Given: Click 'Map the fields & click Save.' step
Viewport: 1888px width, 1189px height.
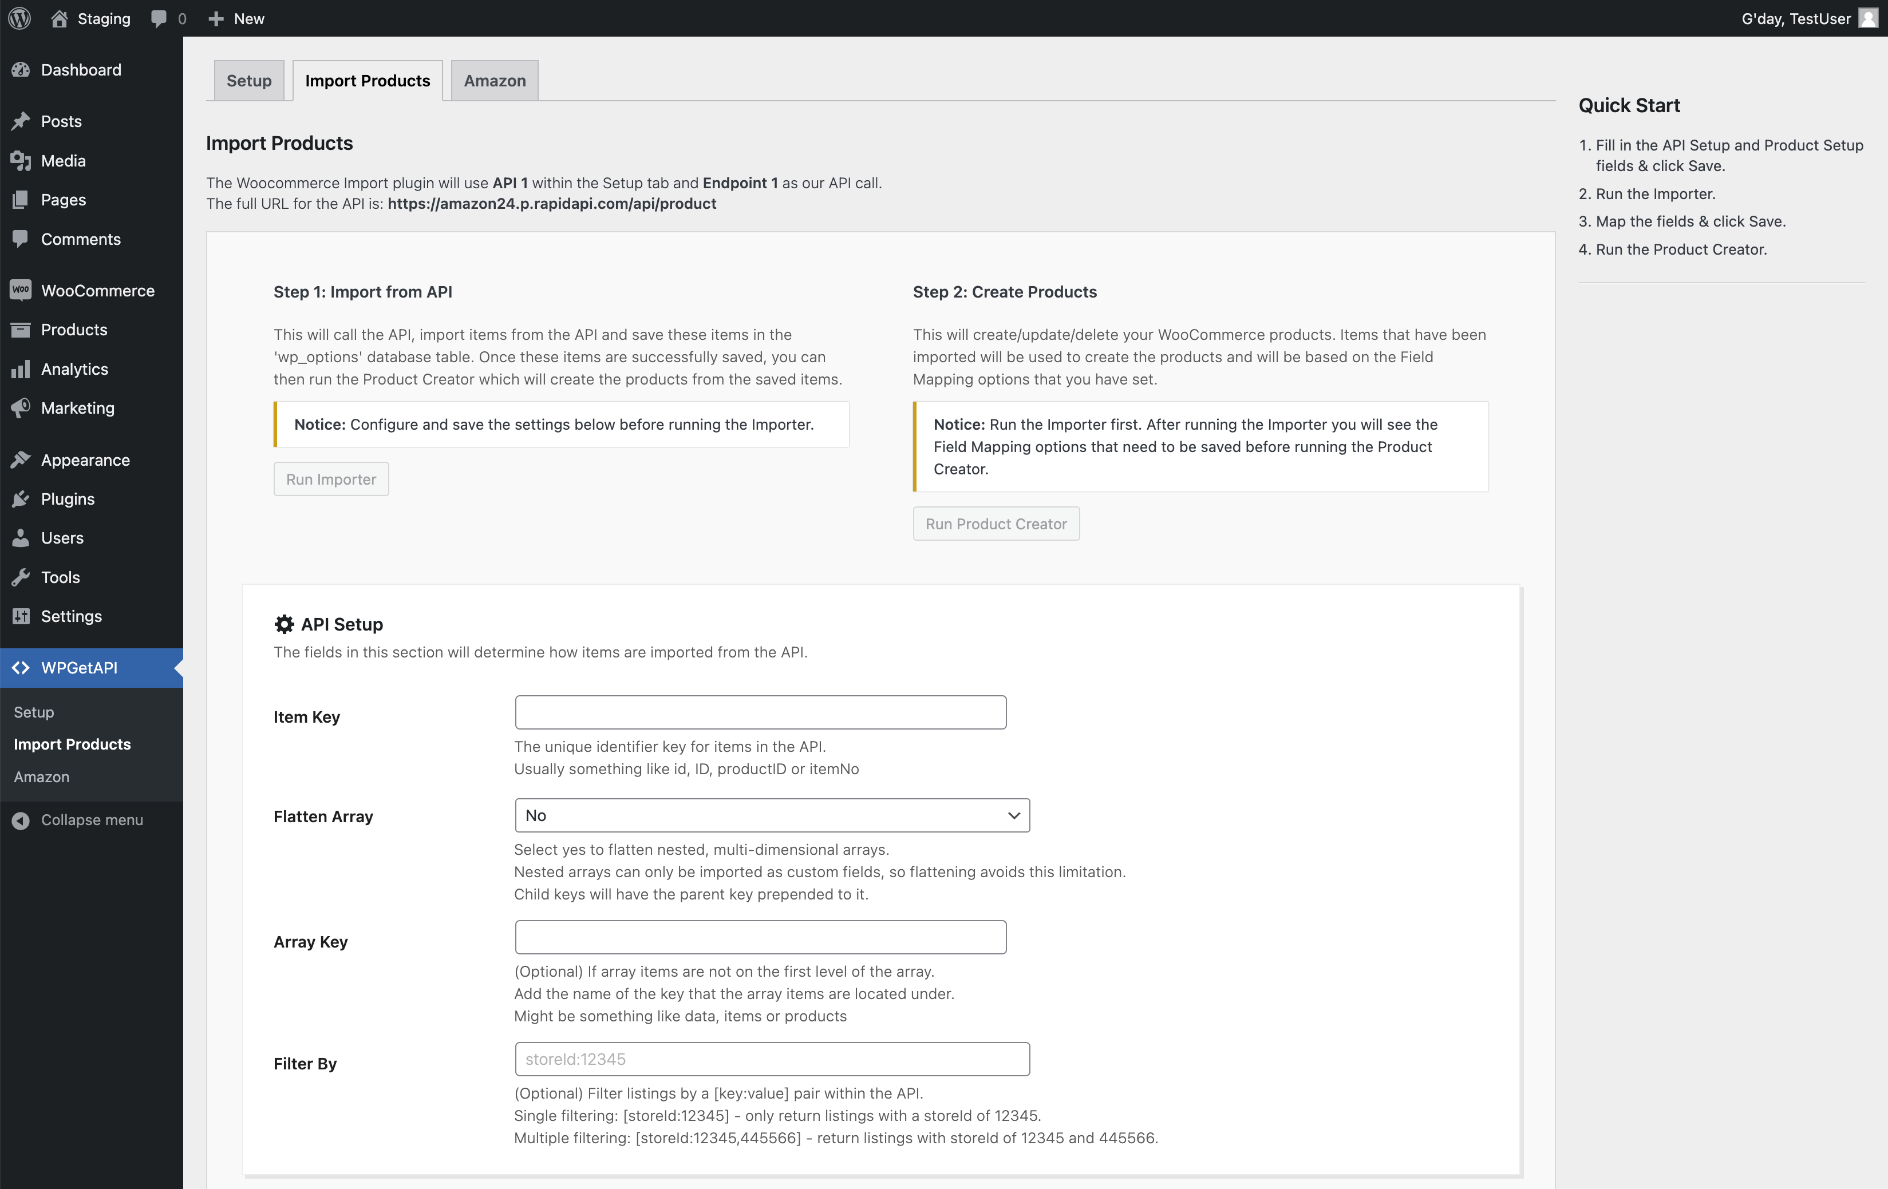Looking at the screenshot, I should pos(1690,221).
